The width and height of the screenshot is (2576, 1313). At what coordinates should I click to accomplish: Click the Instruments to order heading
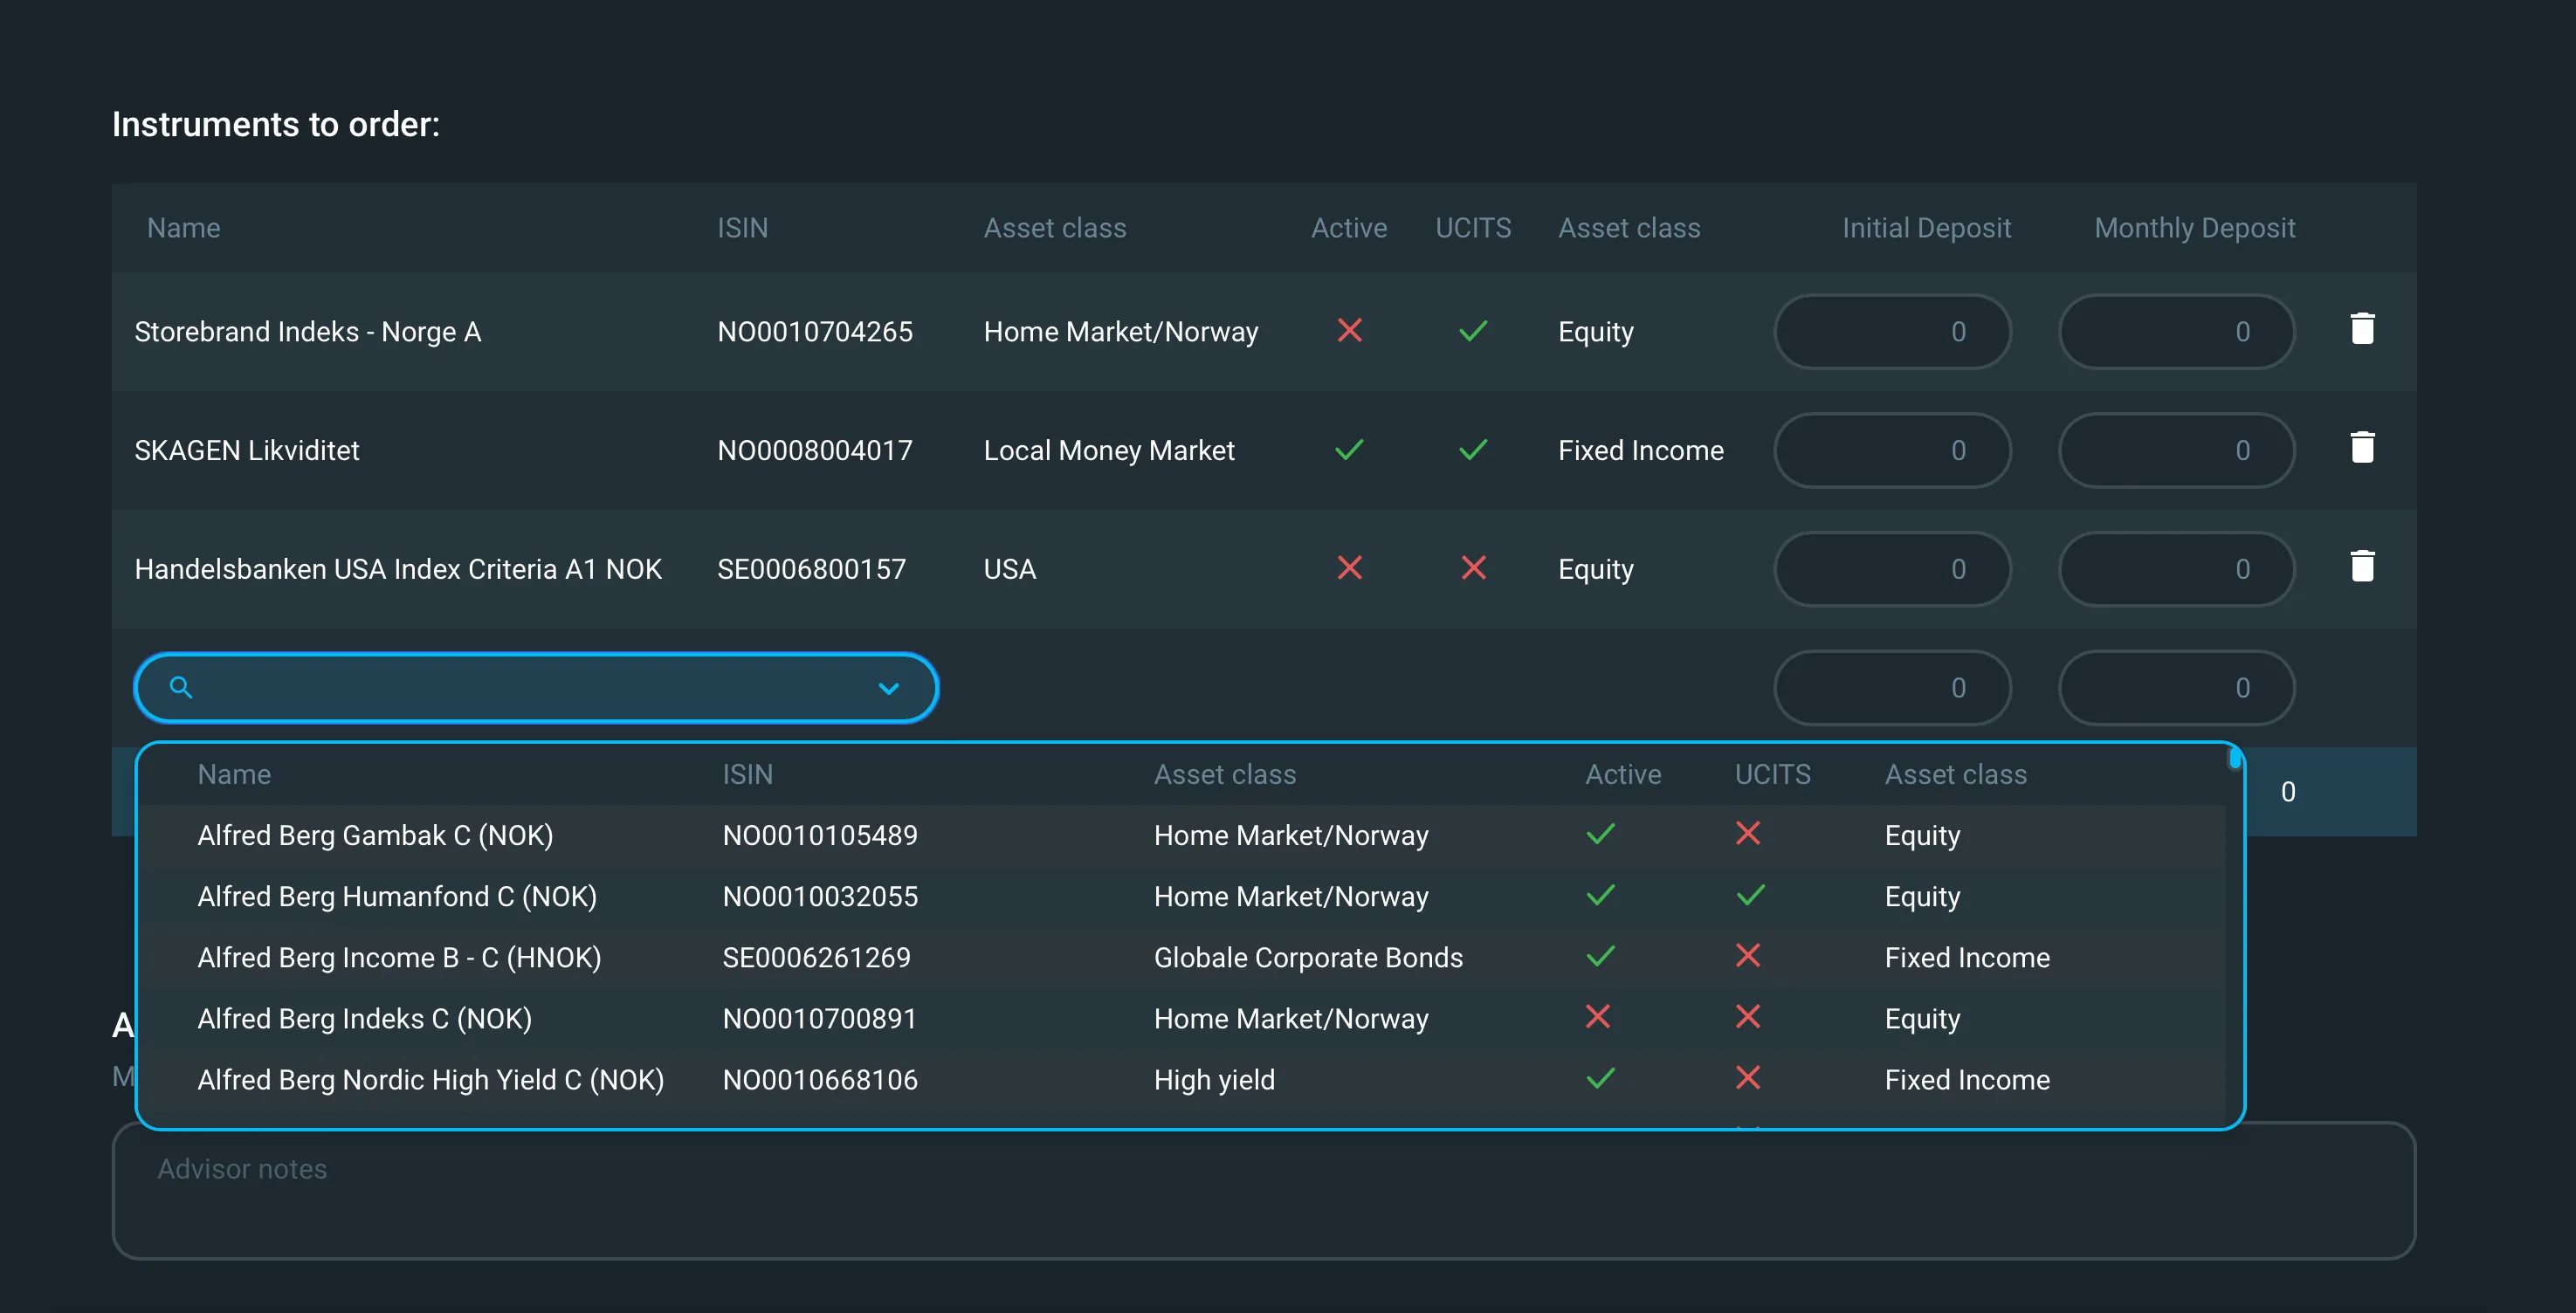tap(276, 124)
